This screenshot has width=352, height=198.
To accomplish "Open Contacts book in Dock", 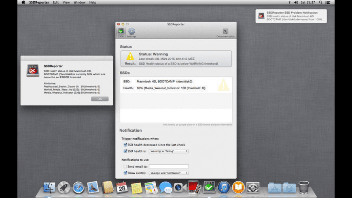I will coord(107,187).
